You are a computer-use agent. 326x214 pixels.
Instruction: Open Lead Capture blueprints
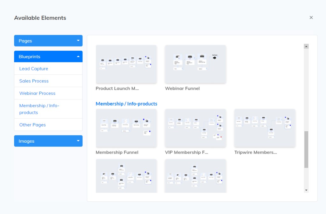tap(34, 69)
